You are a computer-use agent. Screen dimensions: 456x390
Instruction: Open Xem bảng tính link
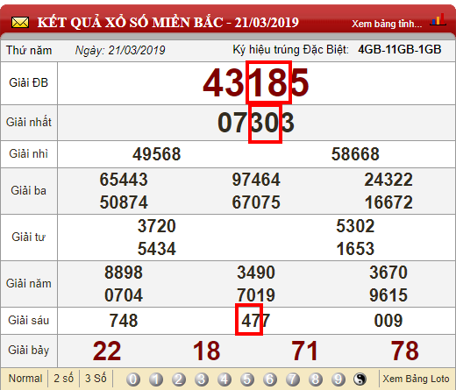click(387, 24)
